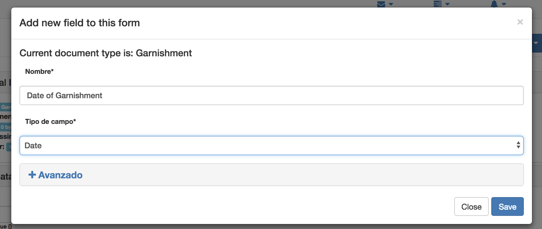Screen dimensions: 542x229
Task: Click the teal Gar tag behind dialog
Action: click(x=6, y=107)
